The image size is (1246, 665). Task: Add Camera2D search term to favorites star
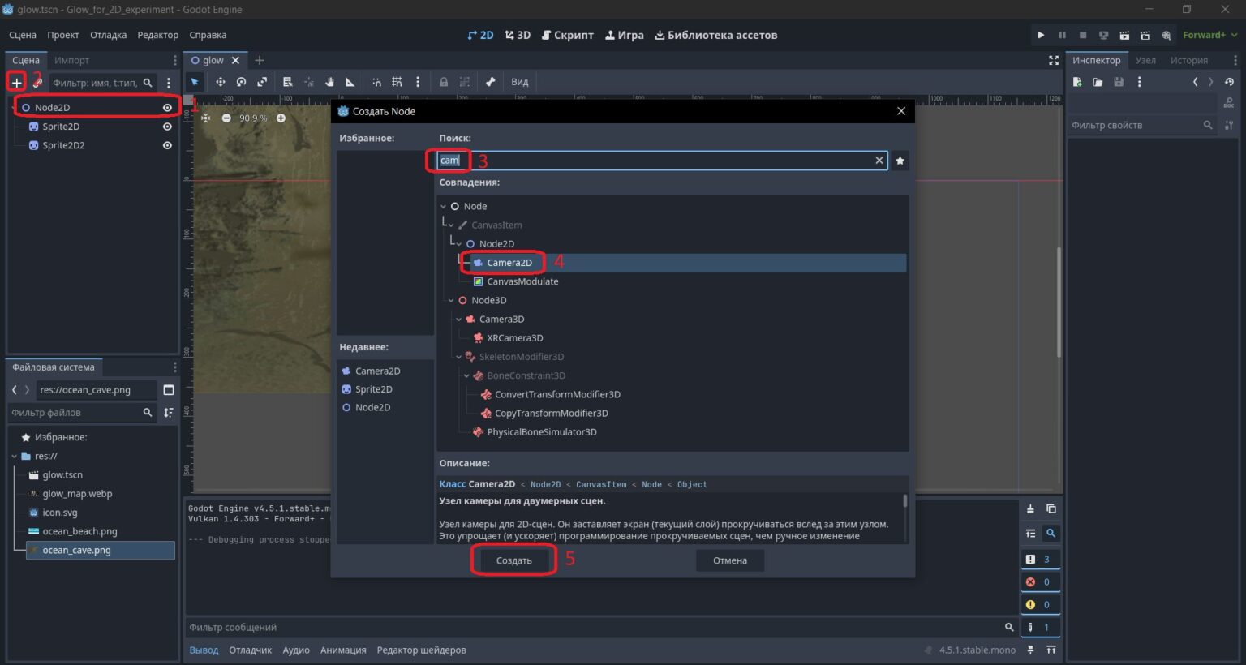tap(900, 161)
